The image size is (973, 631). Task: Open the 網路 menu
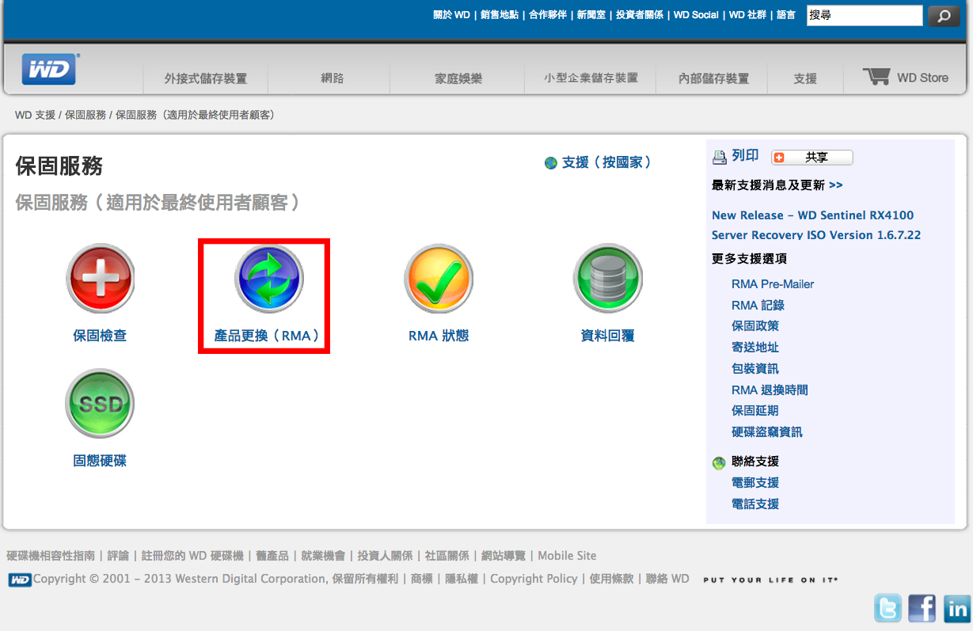pos(333,78)
